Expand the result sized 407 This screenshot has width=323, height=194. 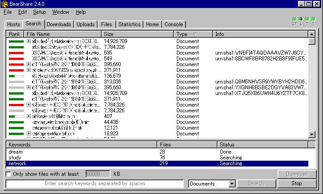tap(29, 116)
